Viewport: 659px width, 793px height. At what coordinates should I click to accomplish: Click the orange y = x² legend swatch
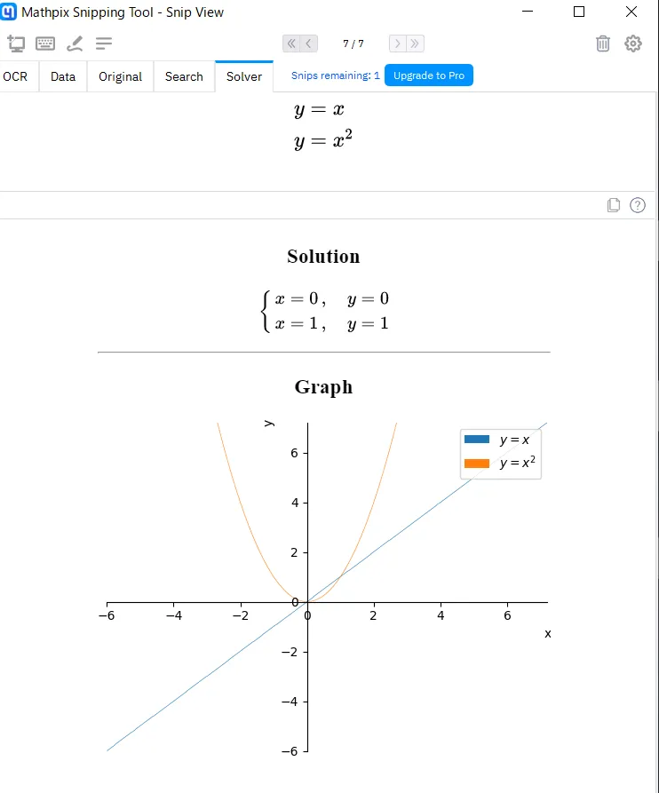pyautogui.click(x=477, y=463)
